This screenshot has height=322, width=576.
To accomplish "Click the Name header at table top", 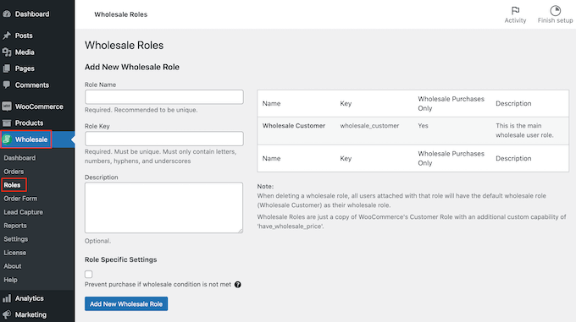I will tap(271, 104).
